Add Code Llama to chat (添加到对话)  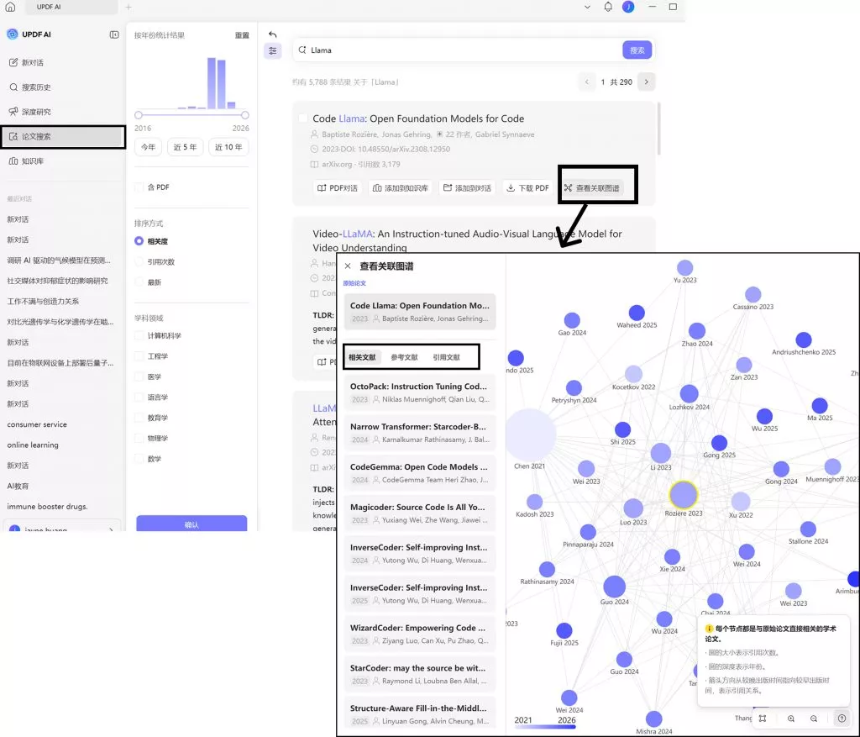tap(467, 187)
